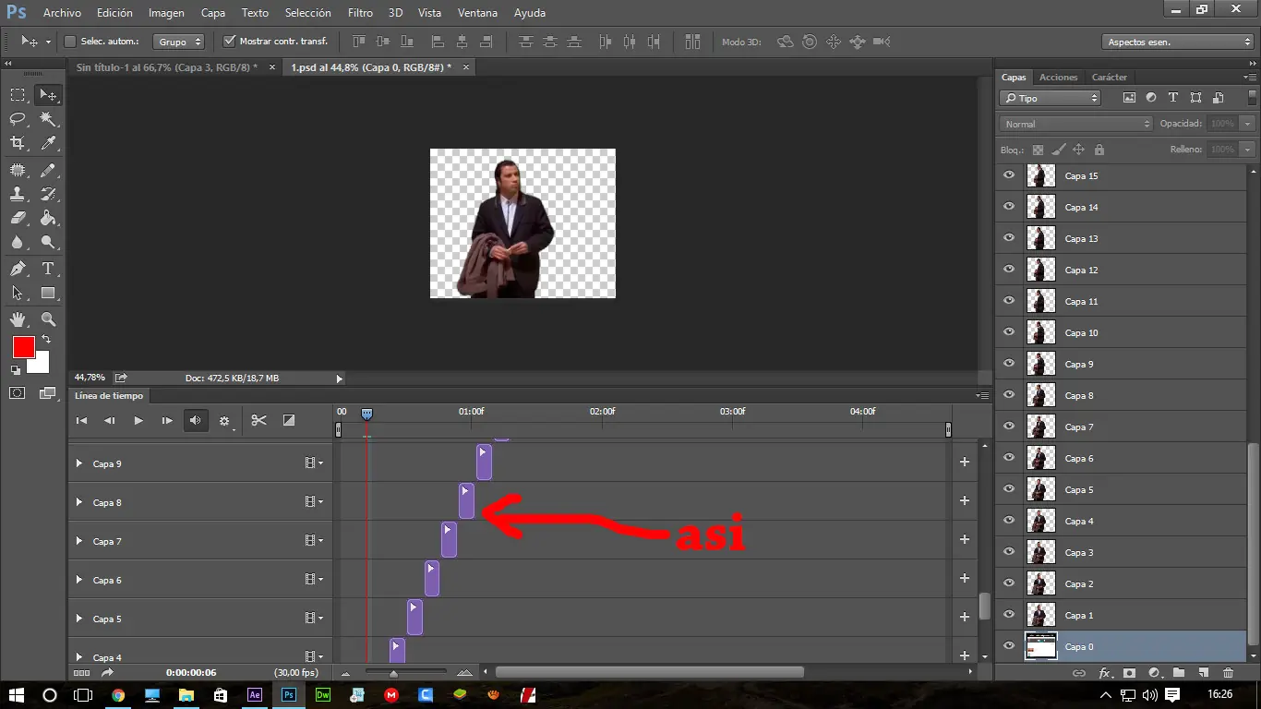The image size is (1261, 709).
Task: Open the Normal blend mode dropdown
Action: tap(1076, 124)
